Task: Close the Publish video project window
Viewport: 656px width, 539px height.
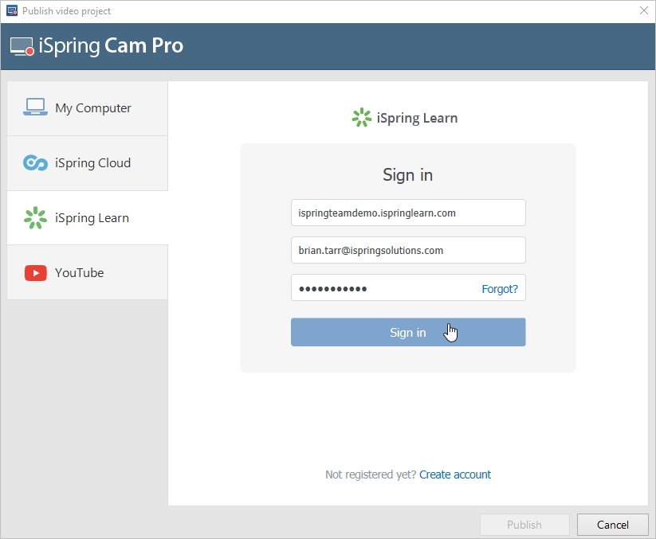Action: 643,11
